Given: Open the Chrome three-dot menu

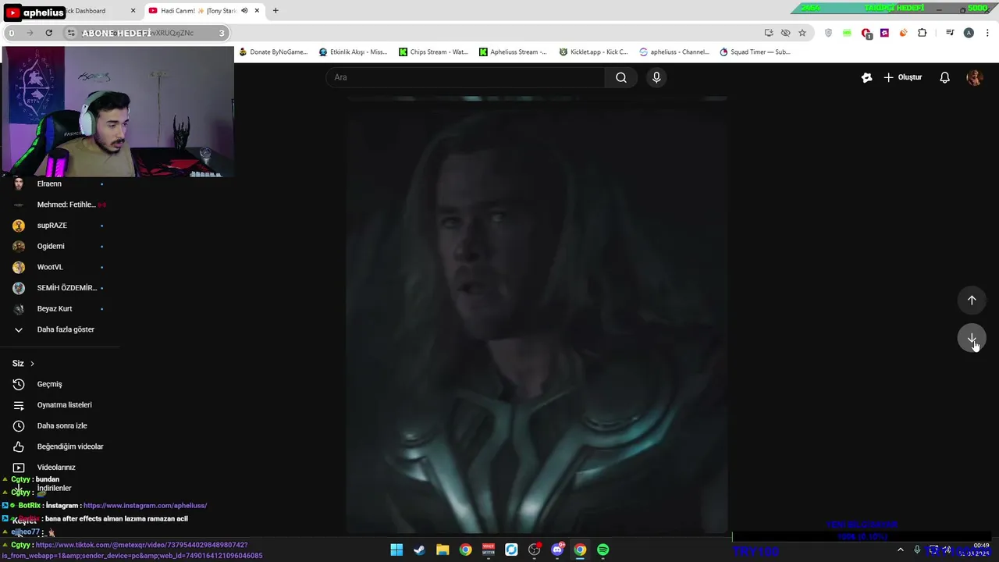Looking at the screenshot, I should pyautogui.click(x=987, y=33).
